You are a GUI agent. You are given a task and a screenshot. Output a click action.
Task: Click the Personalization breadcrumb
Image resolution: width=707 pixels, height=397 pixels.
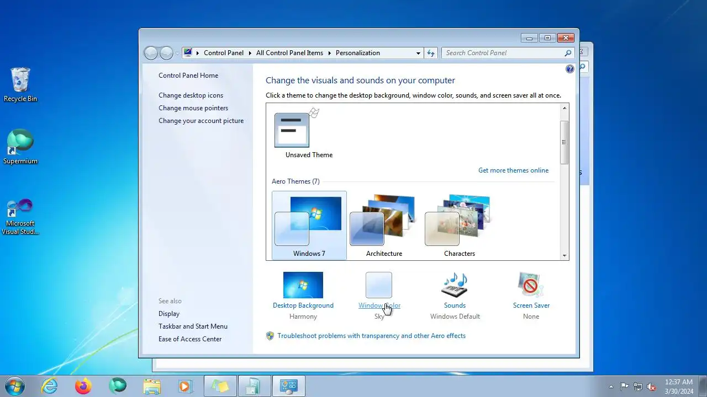(358, 53)
